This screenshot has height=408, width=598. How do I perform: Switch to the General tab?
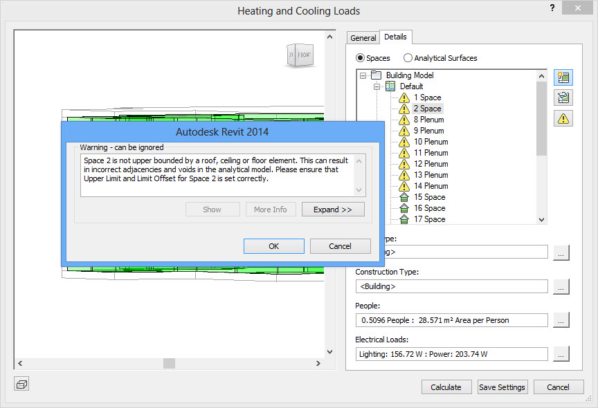click(x=363, y=38)
